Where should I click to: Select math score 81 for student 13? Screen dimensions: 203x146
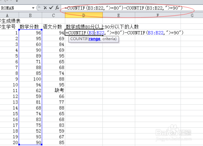pos(30,102)
